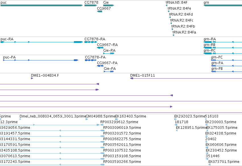242x166 pixels.
Task: Select the puc gene bar
Action: (42, 5)
